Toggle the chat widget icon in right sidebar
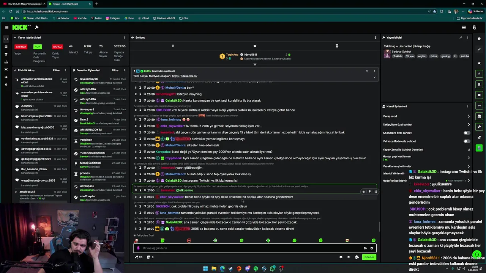 click(479, 95)
